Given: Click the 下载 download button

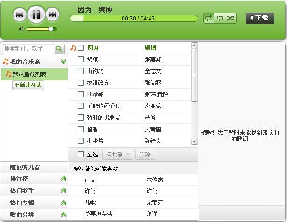Looking at the screenshot, I should coord(260,18).
